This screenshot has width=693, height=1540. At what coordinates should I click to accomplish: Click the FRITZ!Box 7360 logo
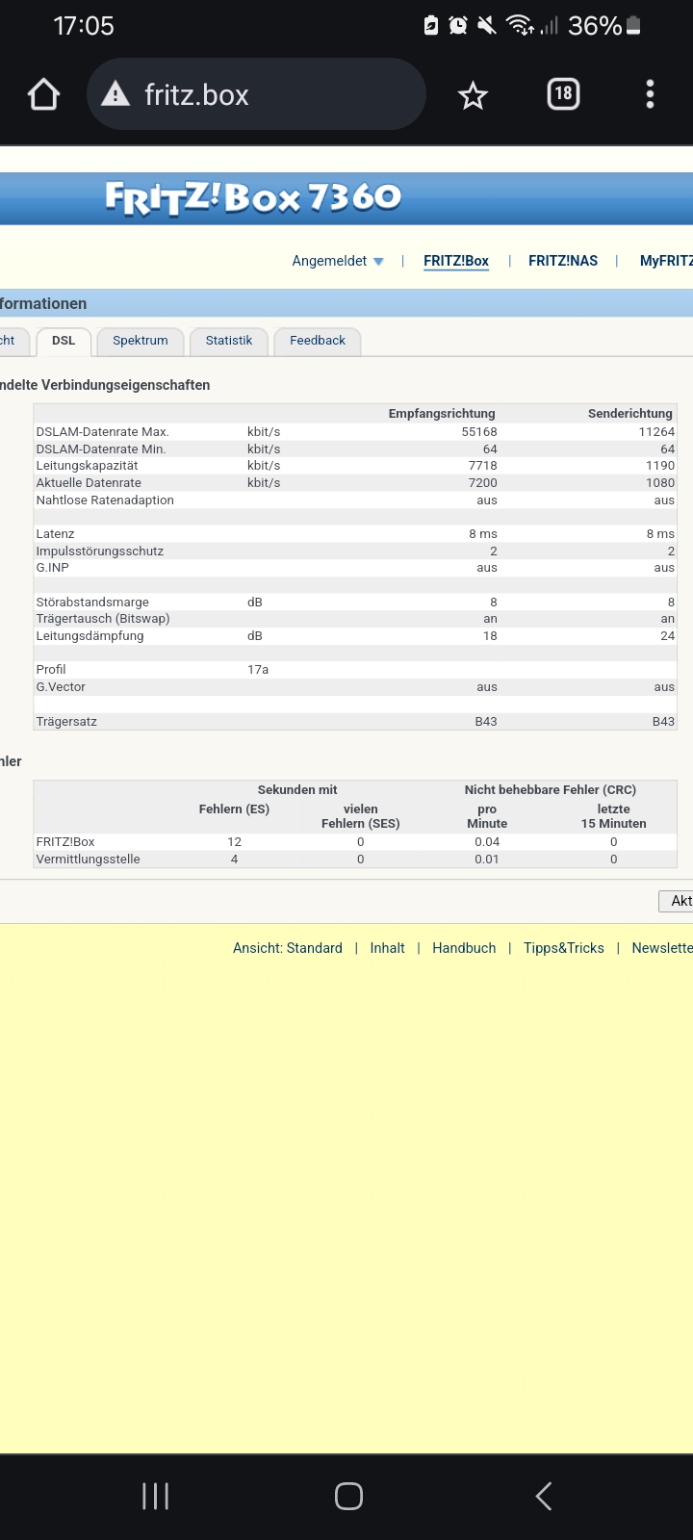[253, 197]
